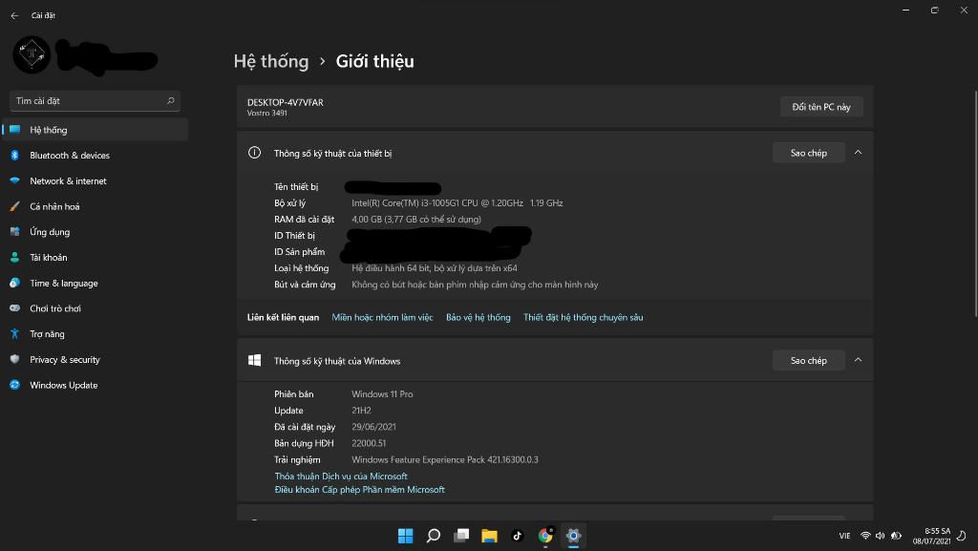Copy Windows specifications with "Sao chép"
978x551 pixels.
pos(808,360)
